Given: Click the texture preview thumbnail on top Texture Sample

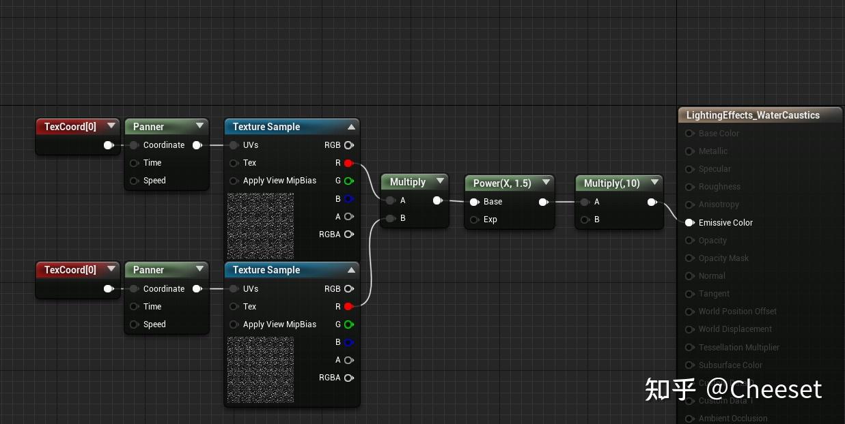Looking at the screenshot, I should pyautogui.click(x=260, y=226).
